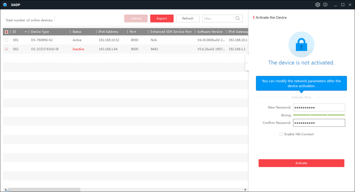Click the Confirm Password field
Screen dimensions: 355x192
pos(319,123)
